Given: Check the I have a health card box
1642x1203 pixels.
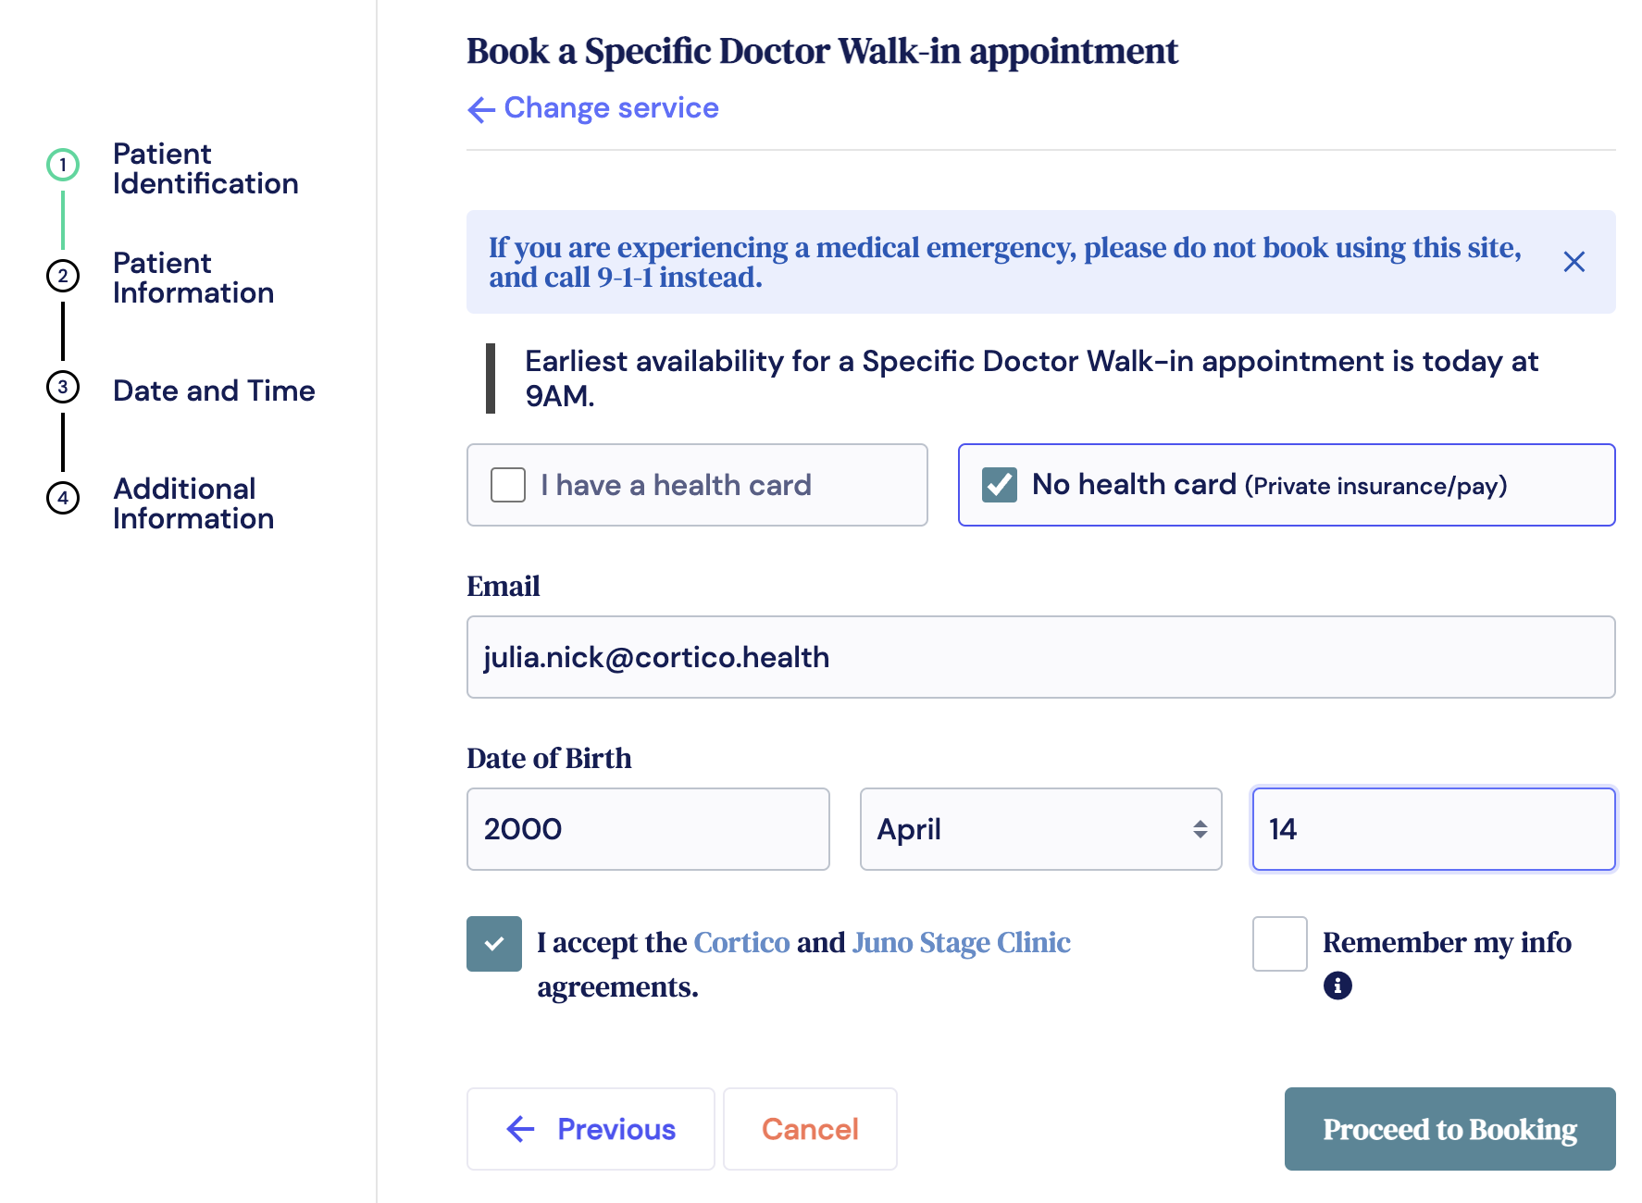Looking at the screenshot, I should [x=508, y=485].
